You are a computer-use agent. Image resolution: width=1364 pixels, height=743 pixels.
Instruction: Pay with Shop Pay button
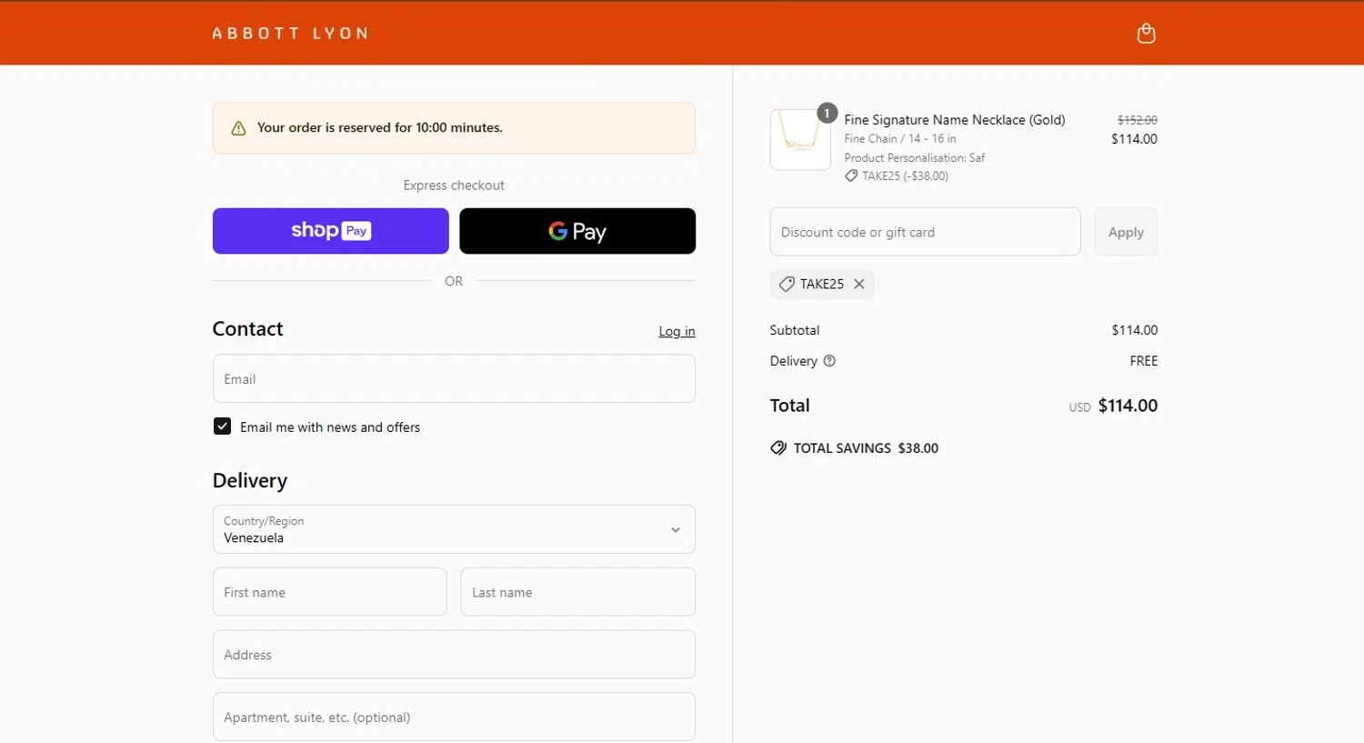pyautogui.click(x=330, y=231)
